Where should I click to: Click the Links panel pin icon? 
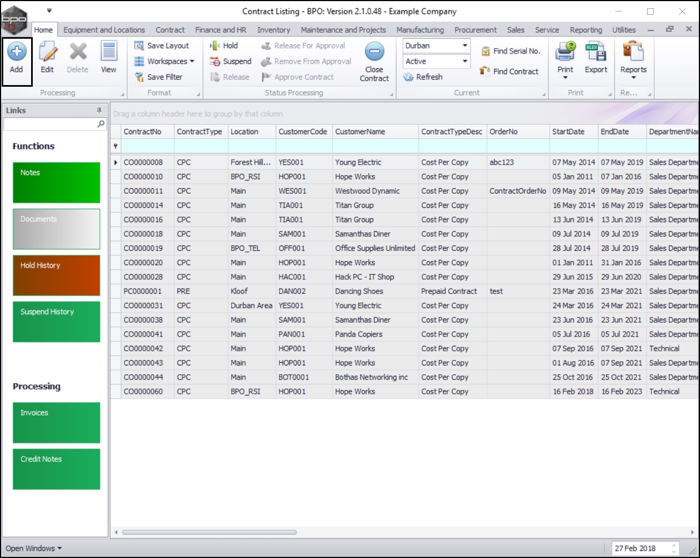[99, 110]
